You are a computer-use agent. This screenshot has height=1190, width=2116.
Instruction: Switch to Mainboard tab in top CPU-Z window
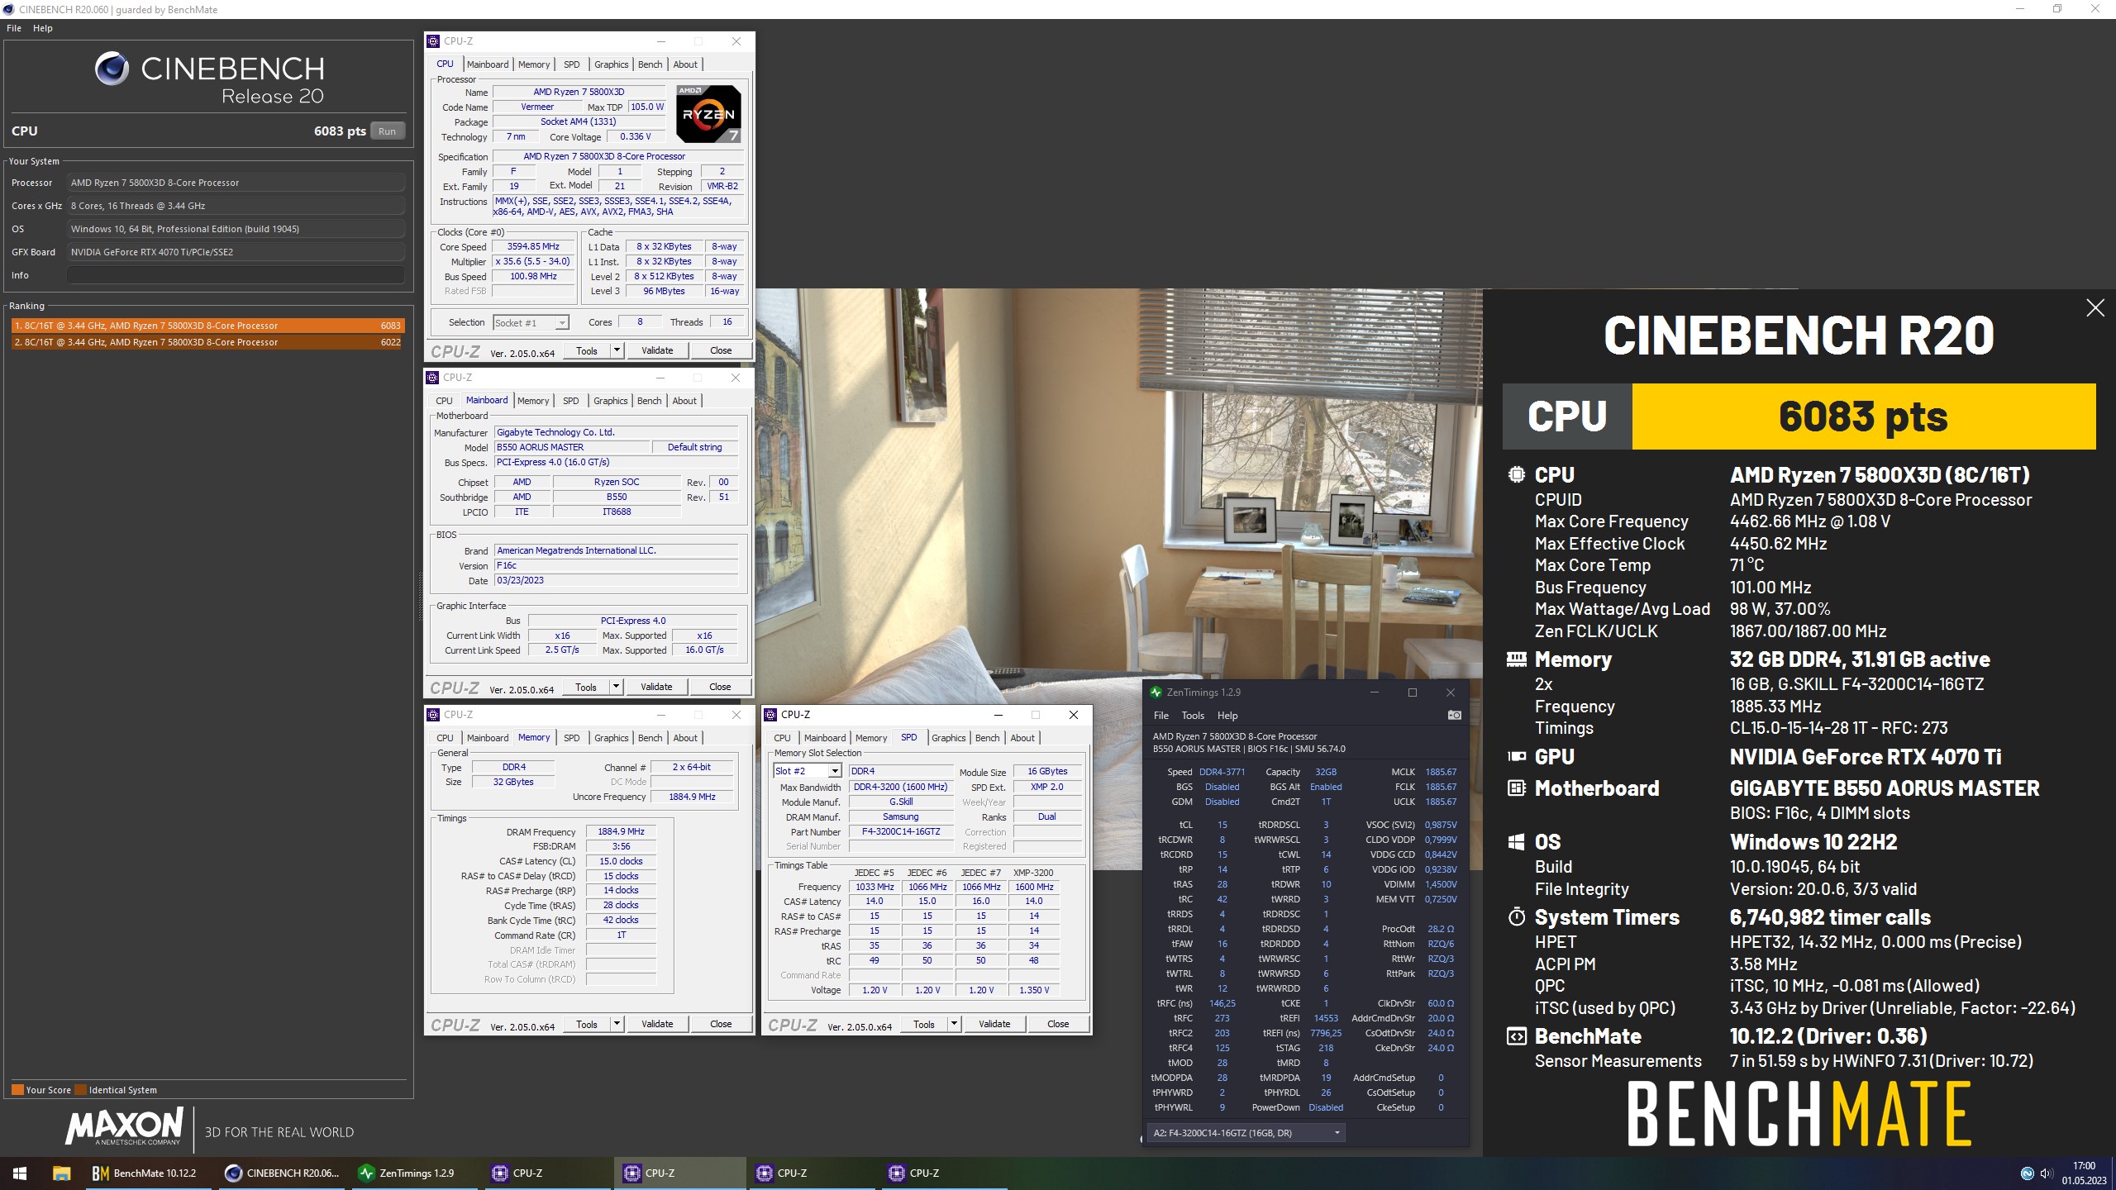pyautogui.click(x=488, y=64)
